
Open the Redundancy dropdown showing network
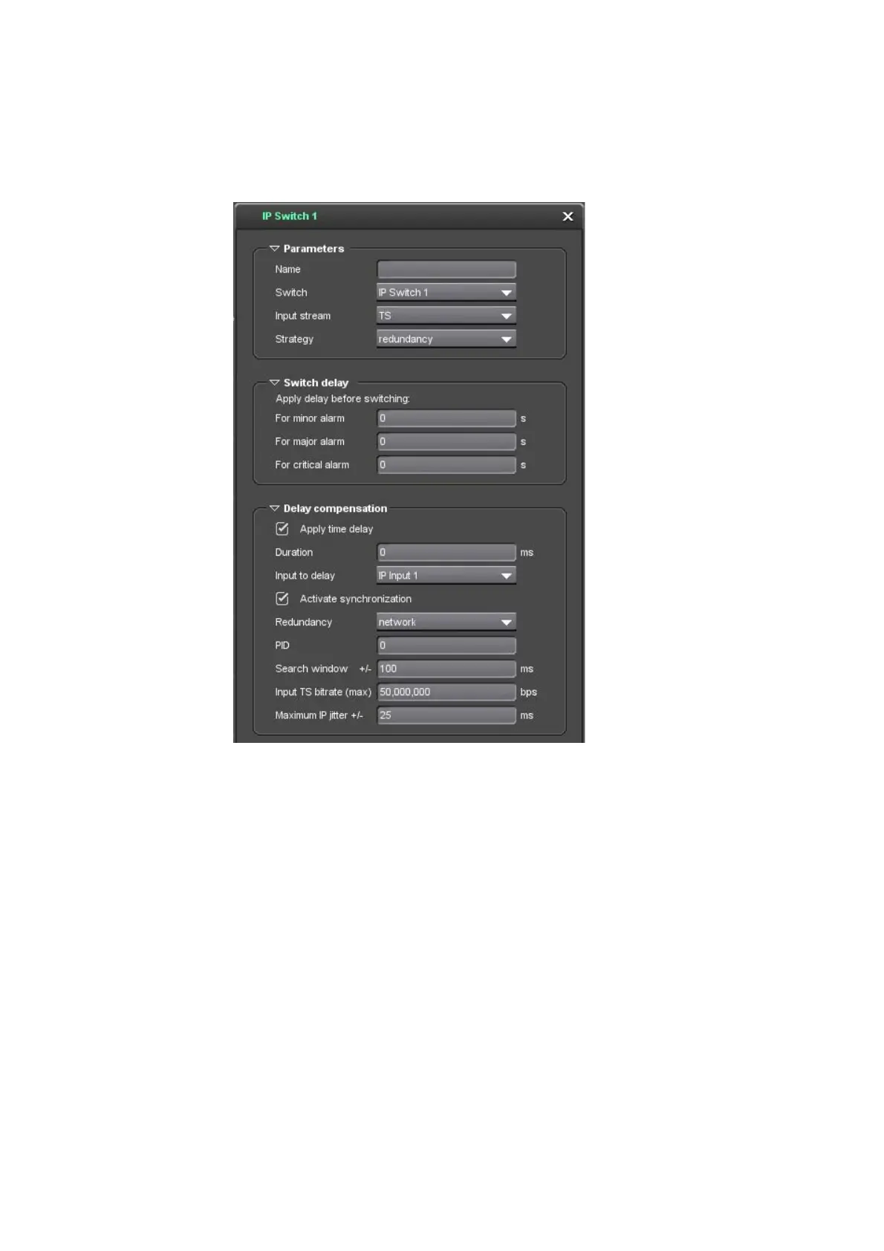(x=446, y=622)
